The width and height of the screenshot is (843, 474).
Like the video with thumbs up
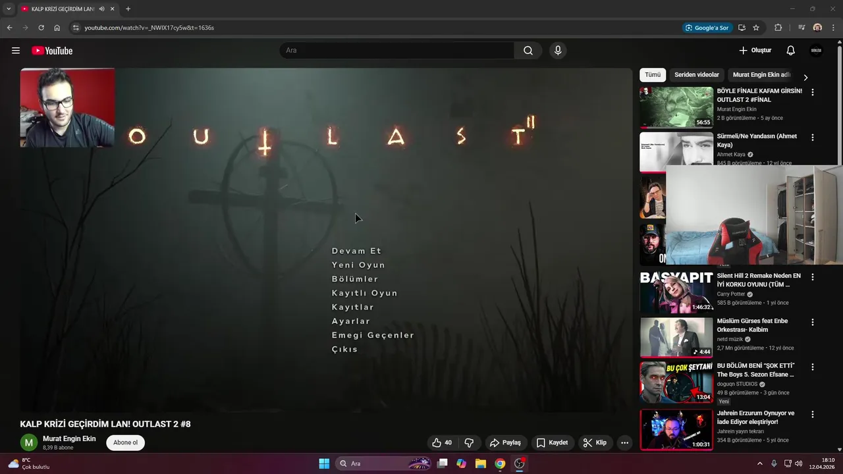[x=443, y=442]
